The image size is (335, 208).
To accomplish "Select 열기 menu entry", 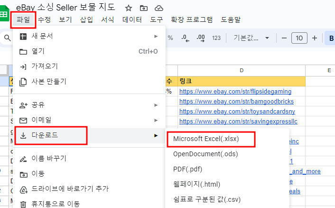I will click(x=89, y=51).
